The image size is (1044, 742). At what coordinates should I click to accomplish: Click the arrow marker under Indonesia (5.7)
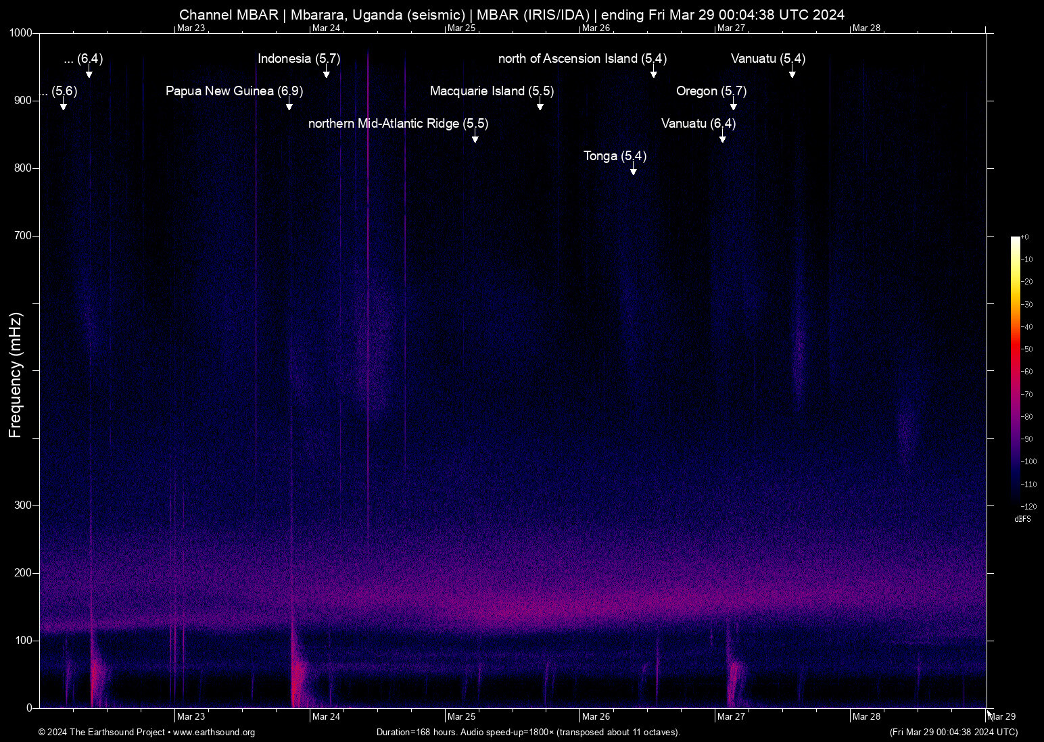pyautogui.click(x=327, y=72)
